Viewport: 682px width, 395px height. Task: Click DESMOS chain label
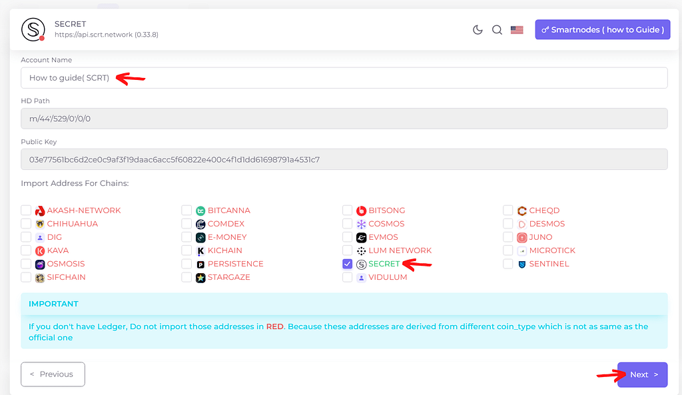pyautogui.click(x=547, y=224)
